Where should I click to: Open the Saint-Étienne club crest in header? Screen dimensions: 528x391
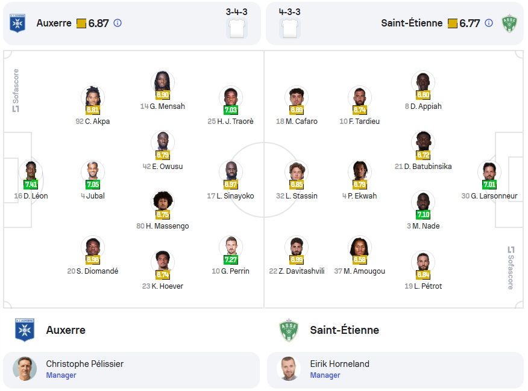coord(509,23)
